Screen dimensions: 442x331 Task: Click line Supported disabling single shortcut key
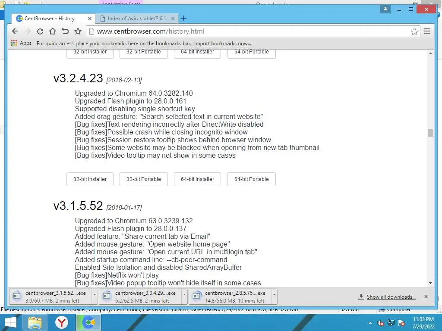[x=135, y=109]
